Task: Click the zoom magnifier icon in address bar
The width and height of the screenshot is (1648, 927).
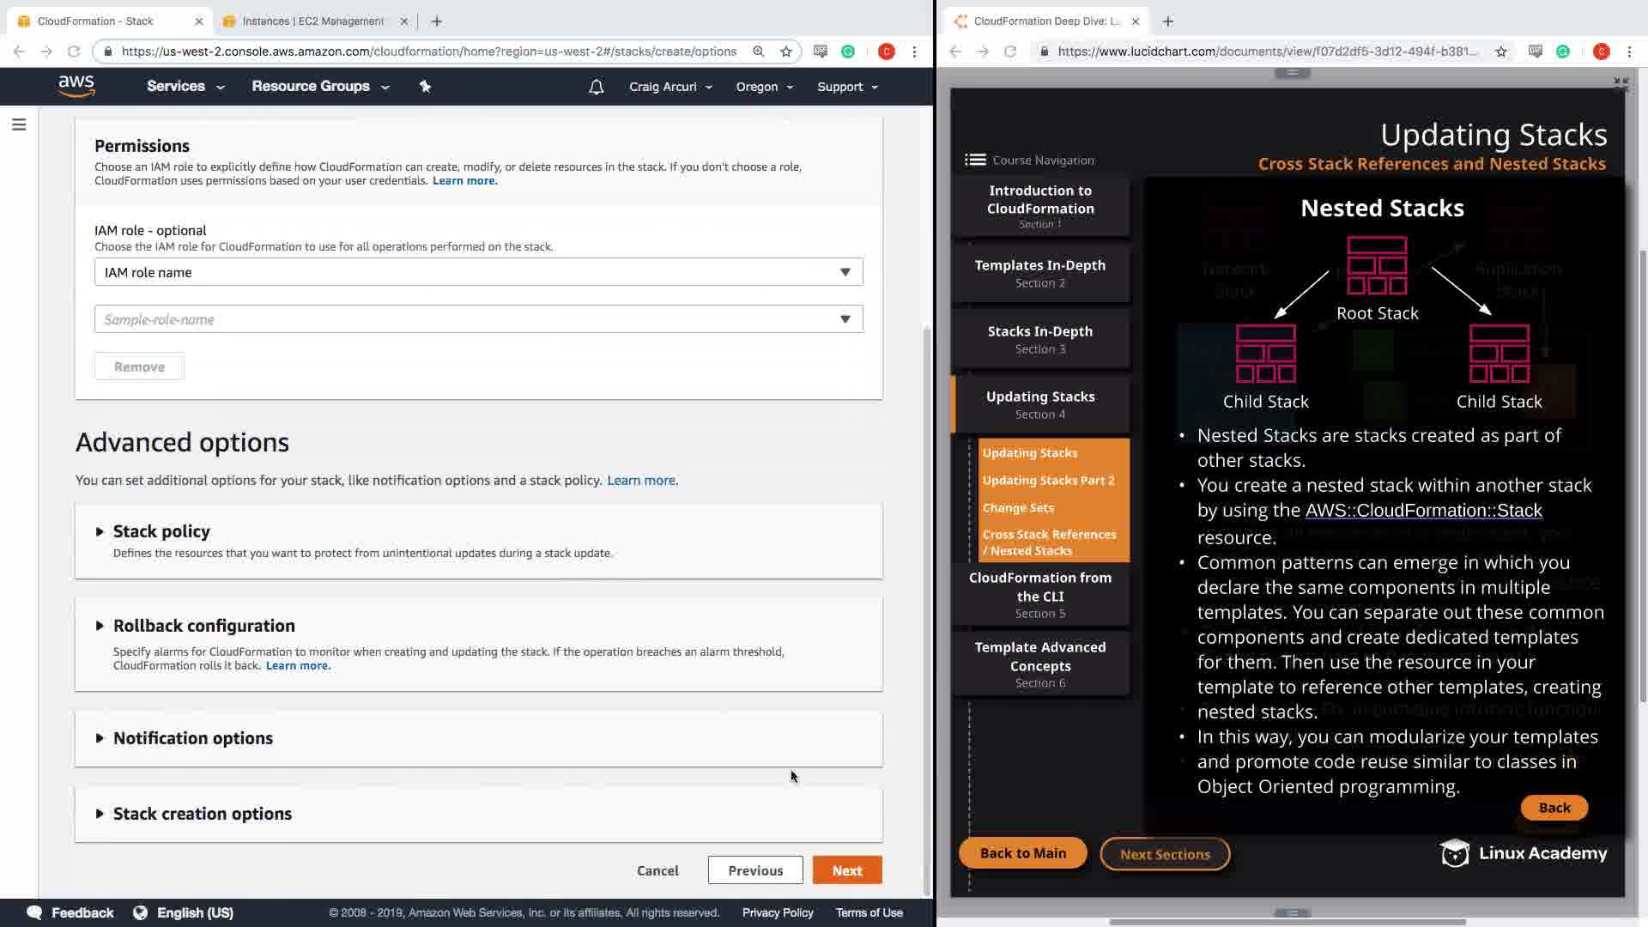Action: point(759,51)
